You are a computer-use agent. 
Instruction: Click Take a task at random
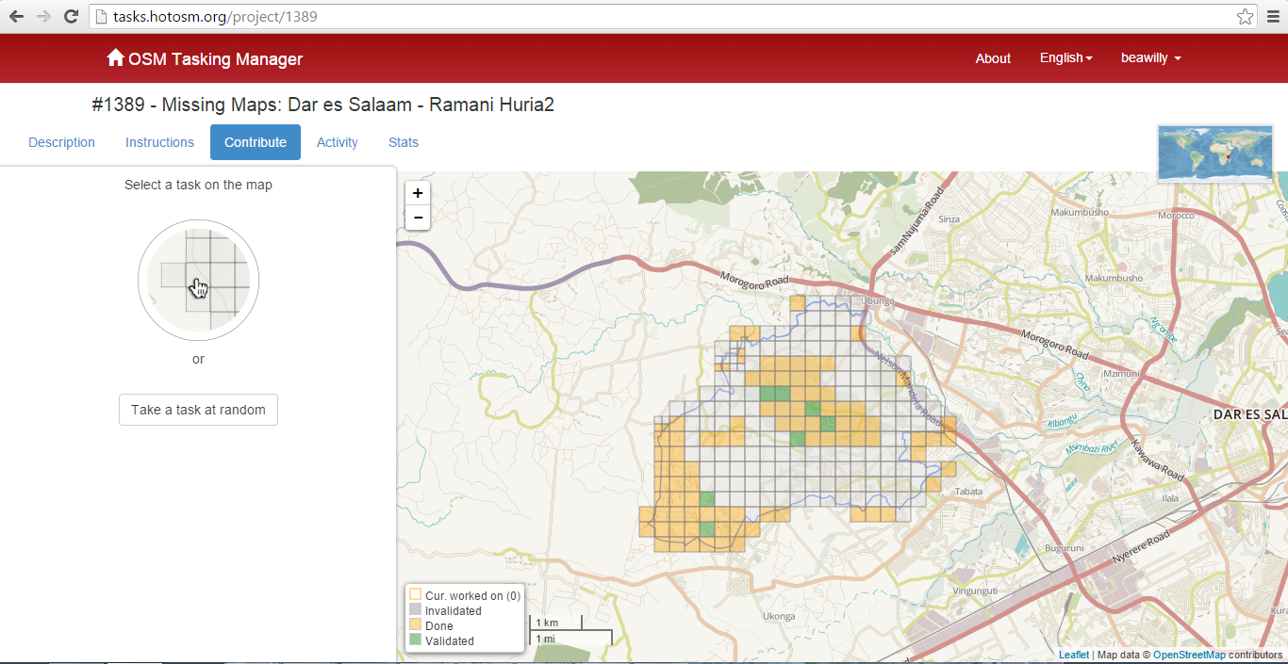point(198,410)
